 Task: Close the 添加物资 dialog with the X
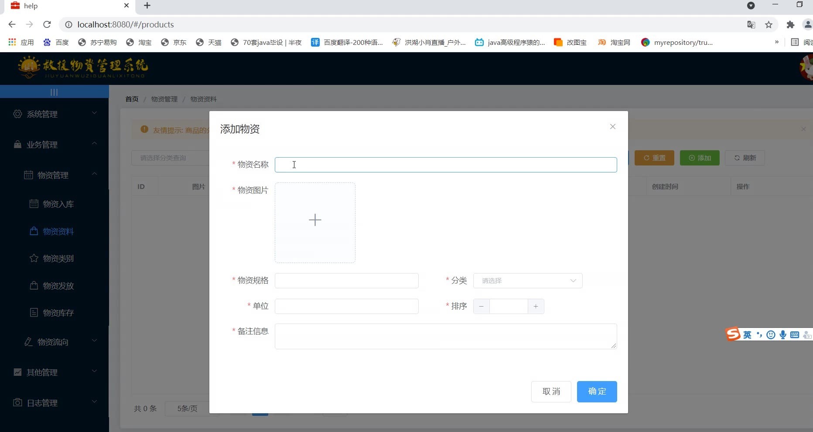(x=613, y=127)
